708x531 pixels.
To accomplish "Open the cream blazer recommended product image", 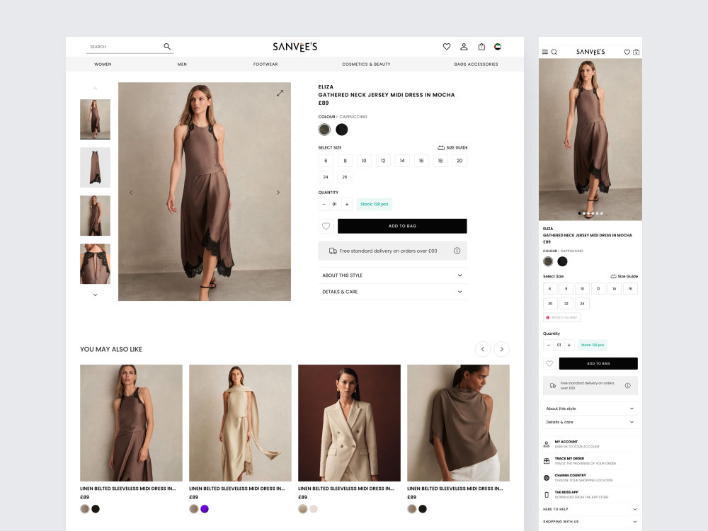I will pos(349,423).
